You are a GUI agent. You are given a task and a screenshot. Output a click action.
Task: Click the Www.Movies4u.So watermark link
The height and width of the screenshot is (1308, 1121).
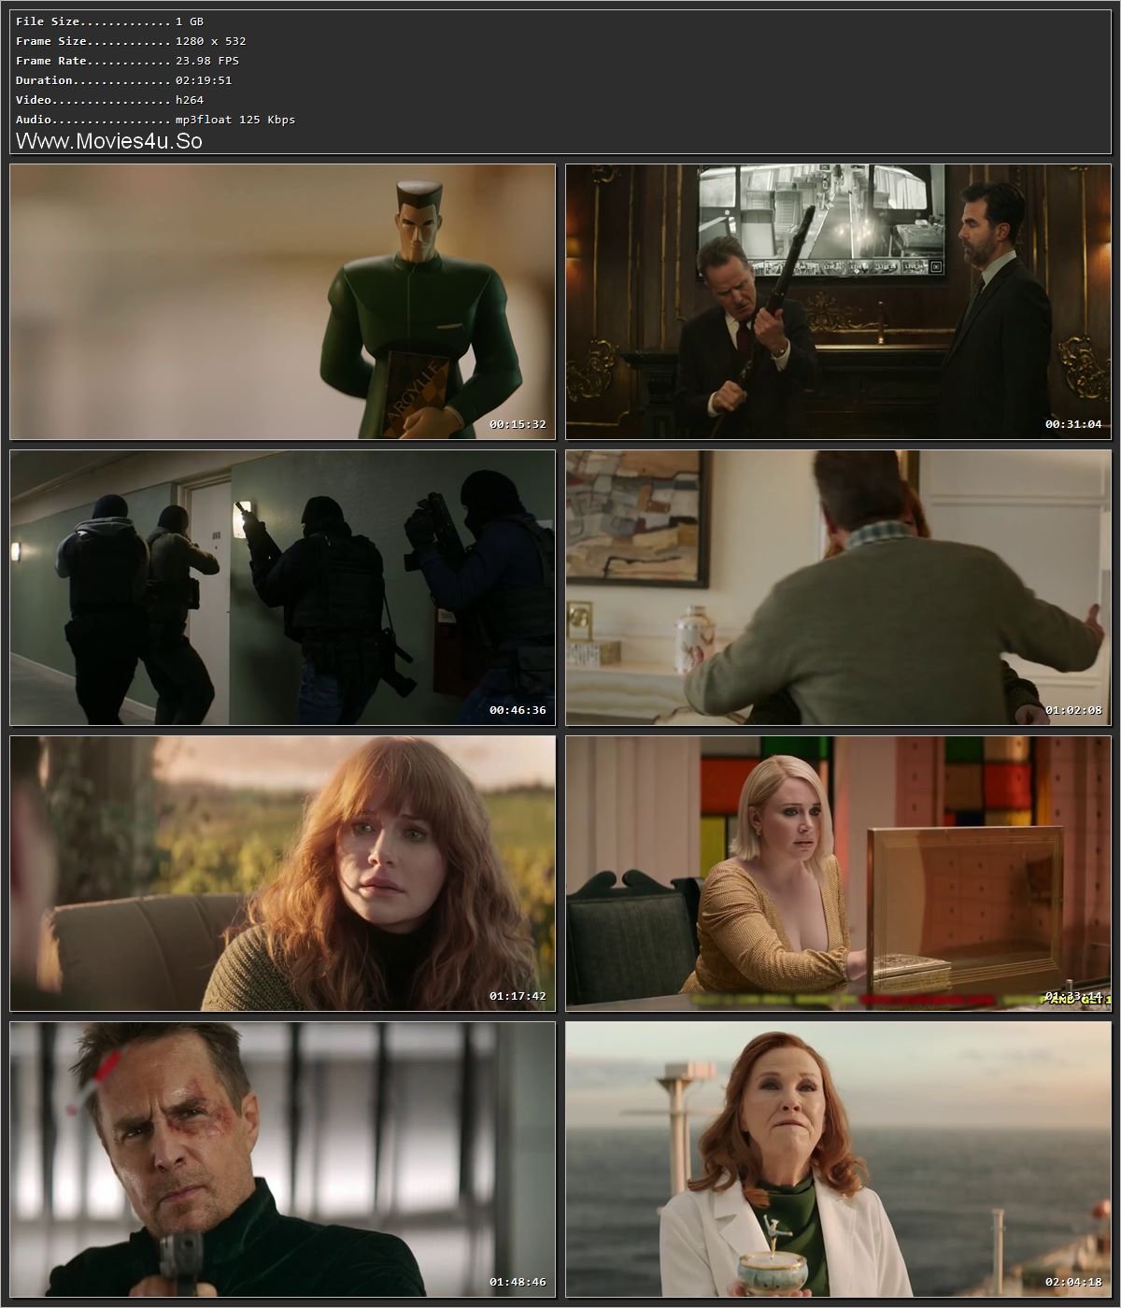[109, 140]
